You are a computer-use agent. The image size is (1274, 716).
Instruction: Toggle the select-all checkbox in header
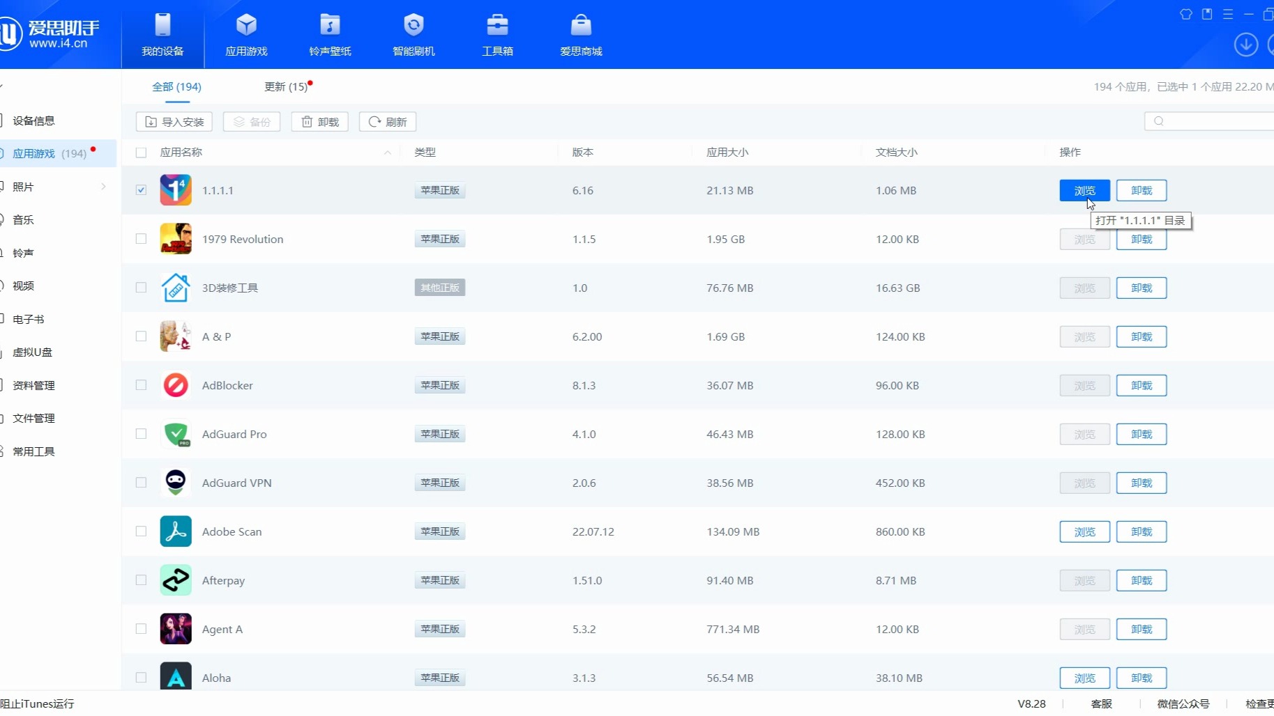(142, 153)
